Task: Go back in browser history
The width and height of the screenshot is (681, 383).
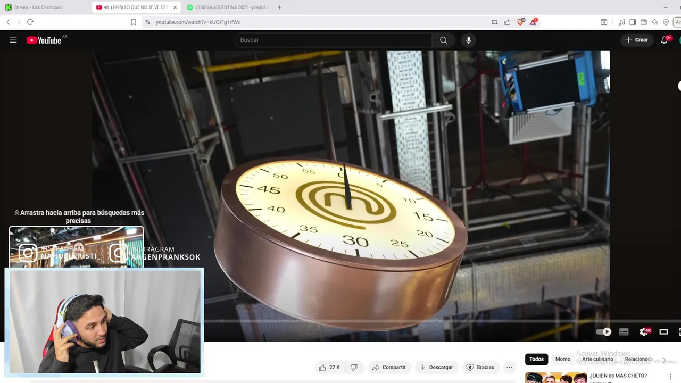Action: pos(8,22)
